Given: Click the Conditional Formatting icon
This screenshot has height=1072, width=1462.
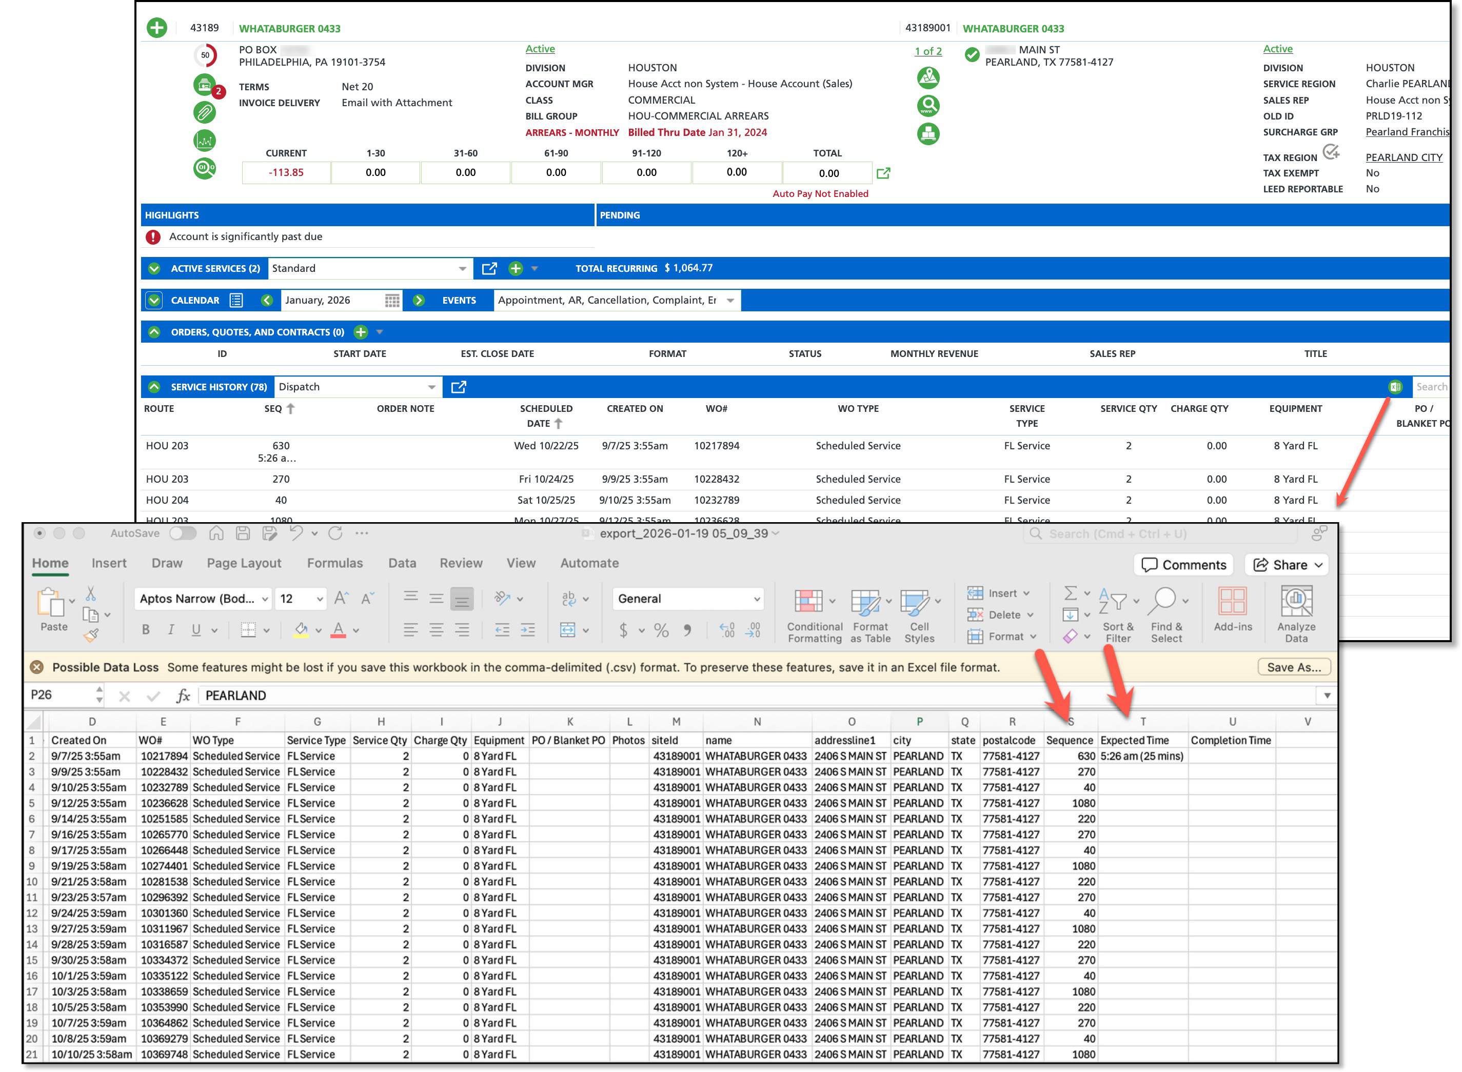Looking at the screenshot, I should 808,602.
